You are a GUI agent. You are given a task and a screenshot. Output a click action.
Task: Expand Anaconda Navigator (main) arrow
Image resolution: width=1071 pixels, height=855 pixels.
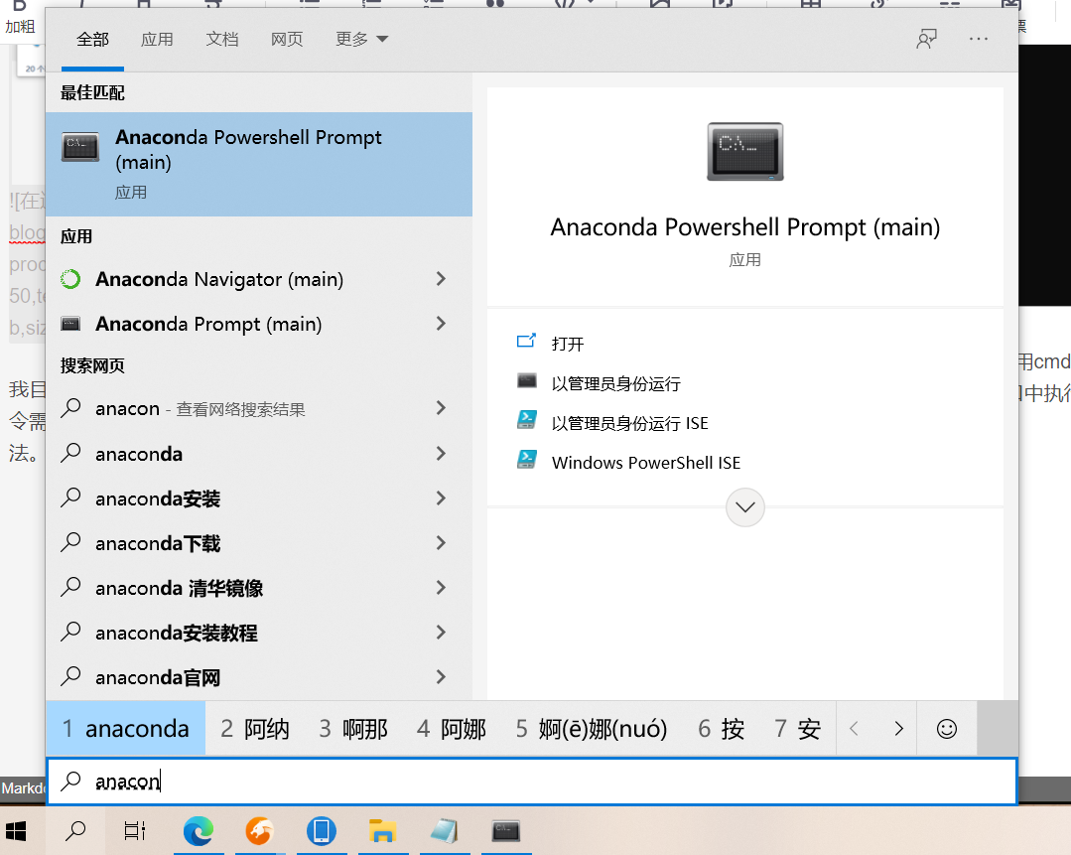[442, 279]
